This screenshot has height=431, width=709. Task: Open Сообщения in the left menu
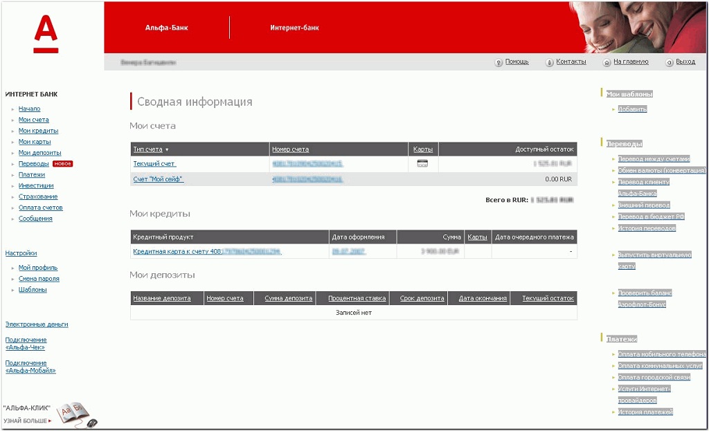coord(35,219)
